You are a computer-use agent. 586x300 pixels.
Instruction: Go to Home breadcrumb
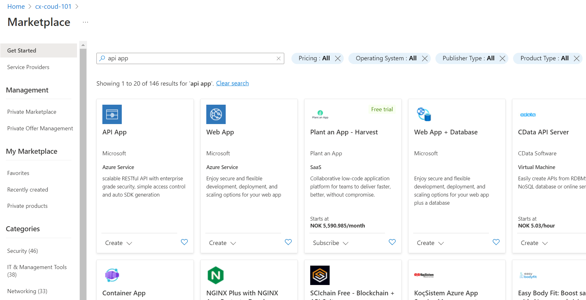16,7
